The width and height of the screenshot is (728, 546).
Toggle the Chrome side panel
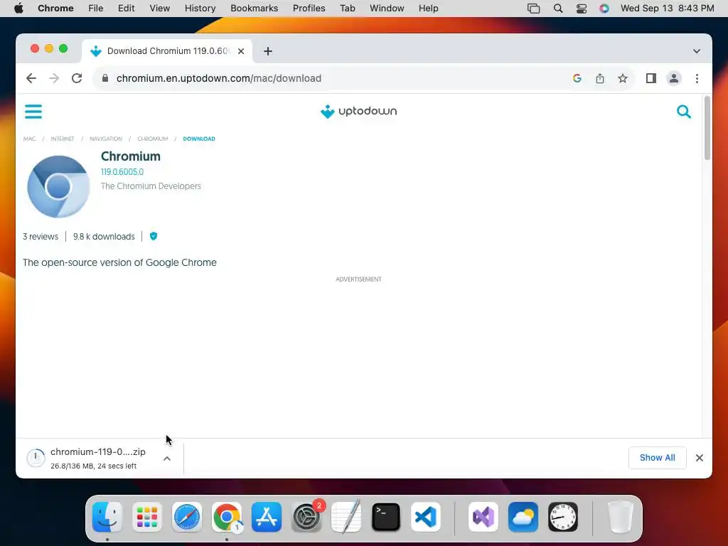click(651, 78)
